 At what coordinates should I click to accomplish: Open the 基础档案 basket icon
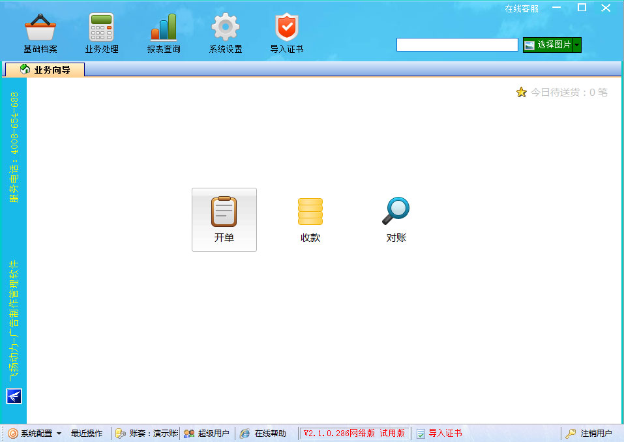[40, 29]
